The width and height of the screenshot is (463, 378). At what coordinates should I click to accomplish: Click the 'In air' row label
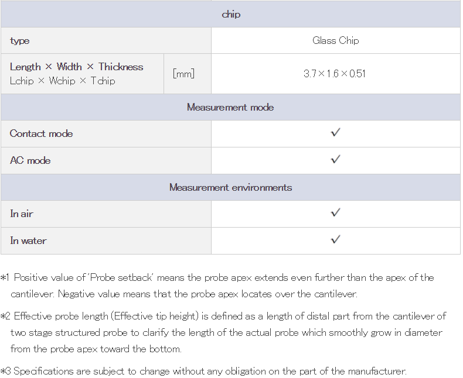click(x=22, y=214)
